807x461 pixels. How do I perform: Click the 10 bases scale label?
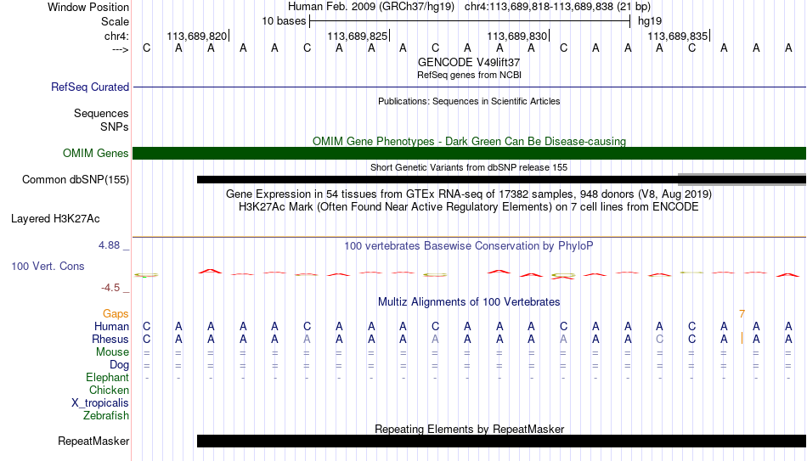coord(284,21)
